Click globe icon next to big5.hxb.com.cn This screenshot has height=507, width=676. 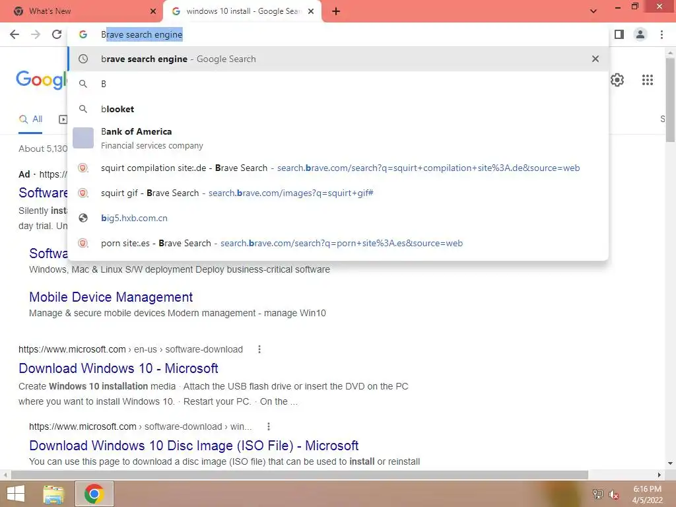(x=83, y=218)
